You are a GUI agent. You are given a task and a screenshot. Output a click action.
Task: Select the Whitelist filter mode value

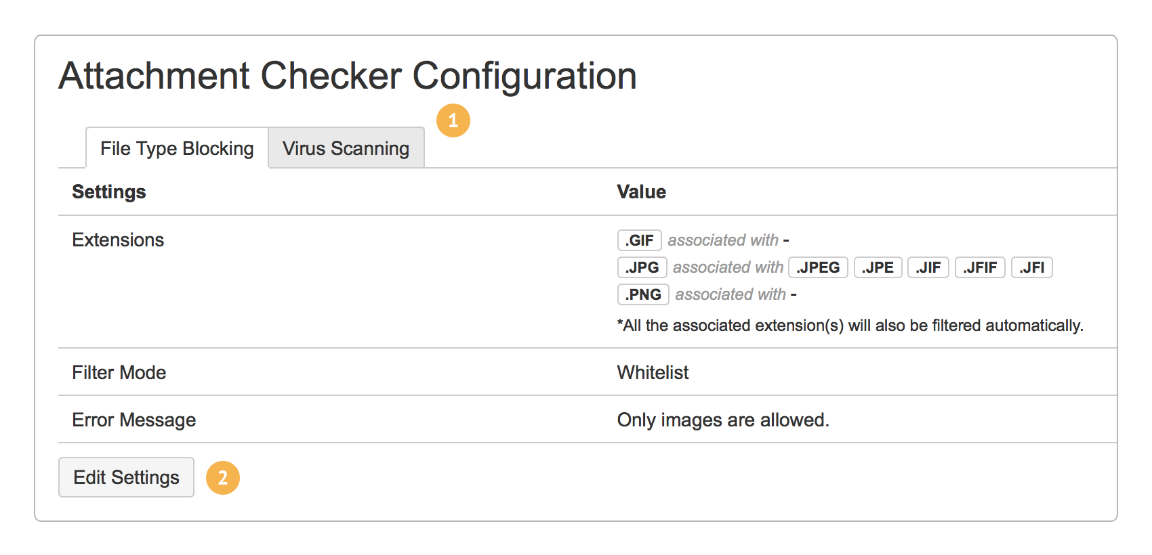point(652,372)
